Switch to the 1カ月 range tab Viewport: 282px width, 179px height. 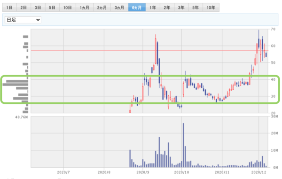[85, 8]
